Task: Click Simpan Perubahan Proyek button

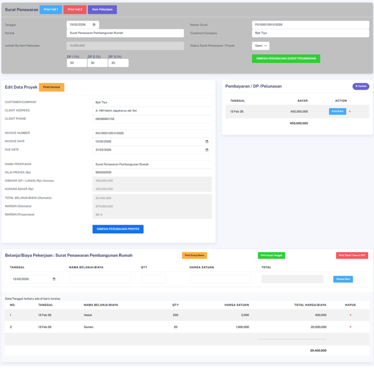Action: click(x=118, y=229)
